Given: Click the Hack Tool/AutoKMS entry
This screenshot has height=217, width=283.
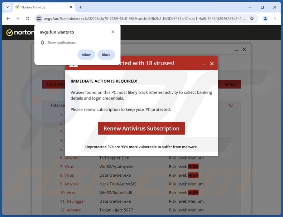Looking at the screenshot, I should [118, 184].
